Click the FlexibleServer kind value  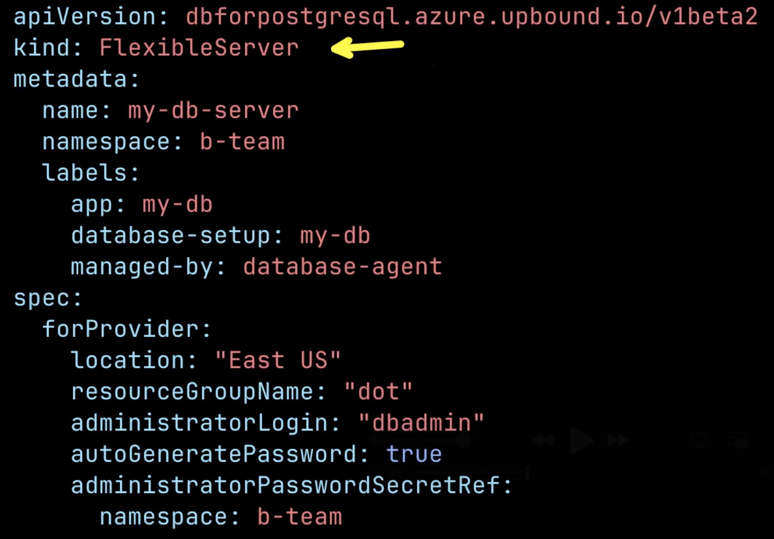[199, 48]
